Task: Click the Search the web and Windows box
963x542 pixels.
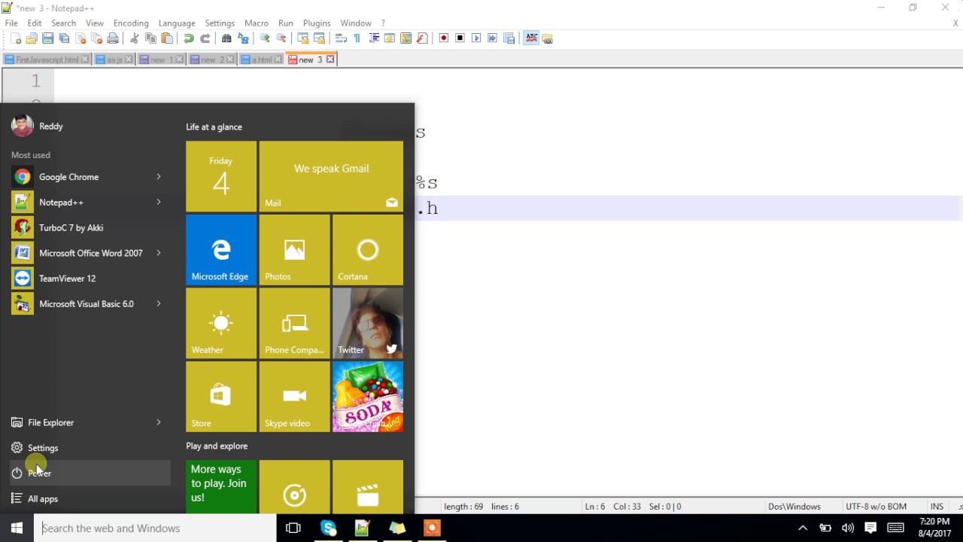Action: pos(156,528)
